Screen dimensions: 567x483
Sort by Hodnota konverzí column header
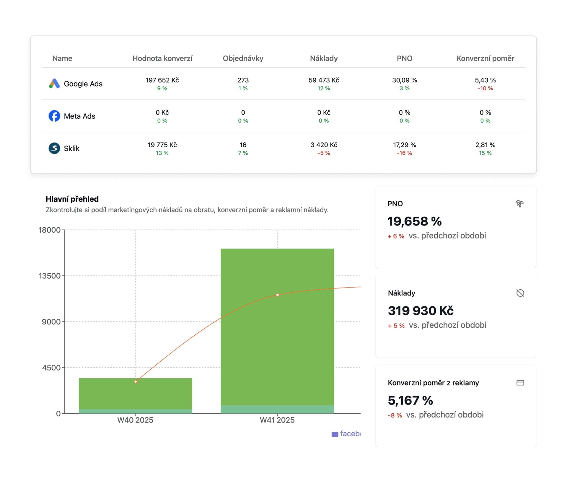click(x=162, y=58)
